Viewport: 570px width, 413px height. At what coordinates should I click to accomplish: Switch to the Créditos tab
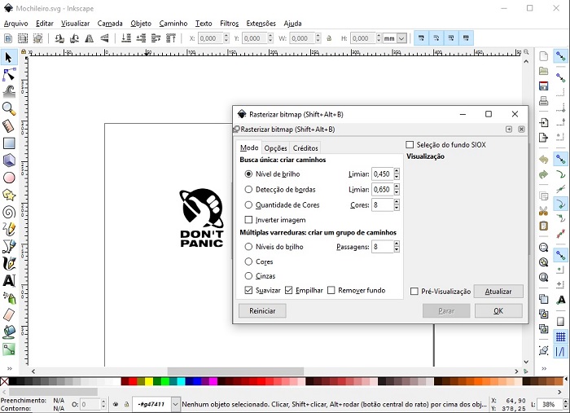tap(305, 148)
